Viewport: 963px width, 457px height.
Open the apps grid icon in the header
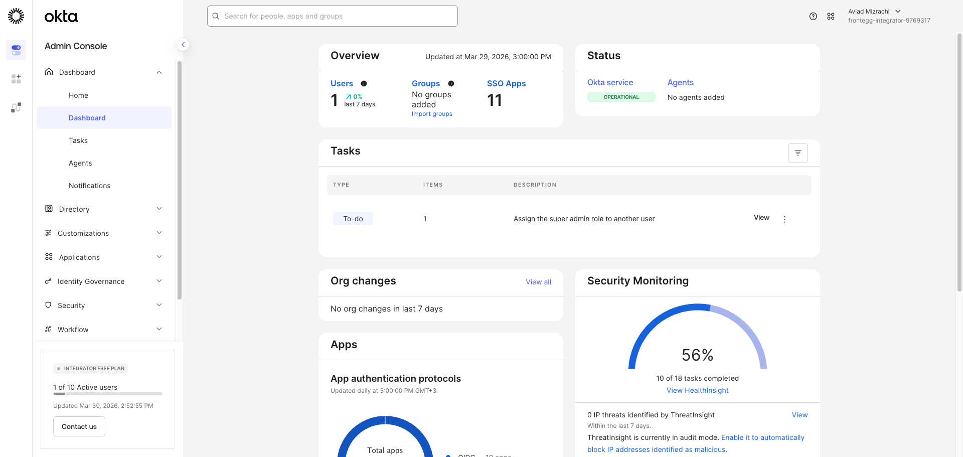831,16
